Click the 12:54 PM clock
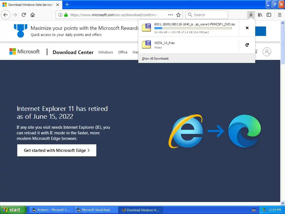This screenshot has height=214, width=285. click(x=275, y=210)
